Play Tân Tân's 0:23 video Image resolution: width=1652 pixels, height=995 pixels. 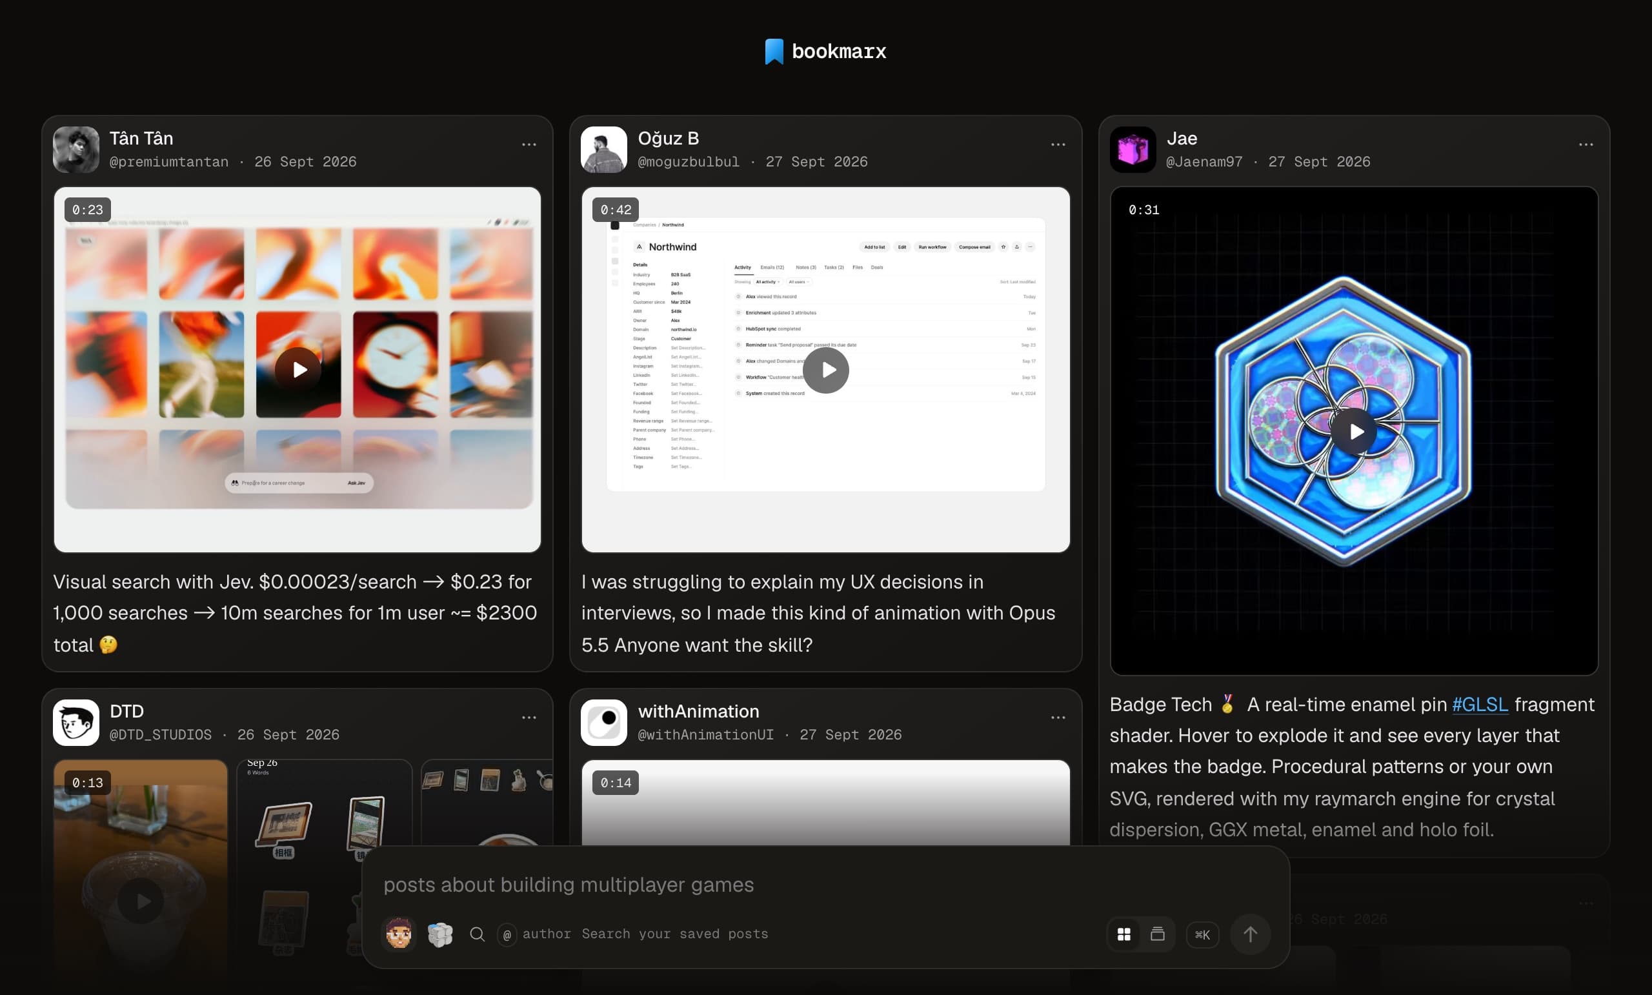[x=298, y=370]
